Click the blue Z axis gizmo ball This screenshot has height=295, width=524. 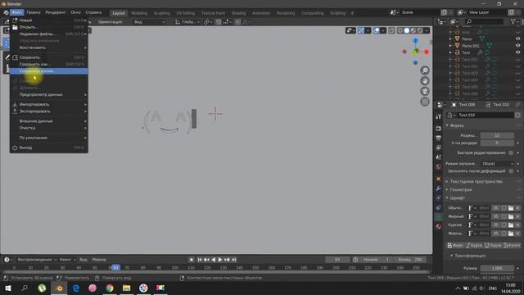[x=415, y=40]
